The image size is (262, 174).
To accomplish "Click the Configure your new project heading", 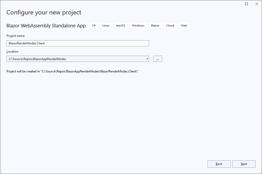I will [44, 12].
